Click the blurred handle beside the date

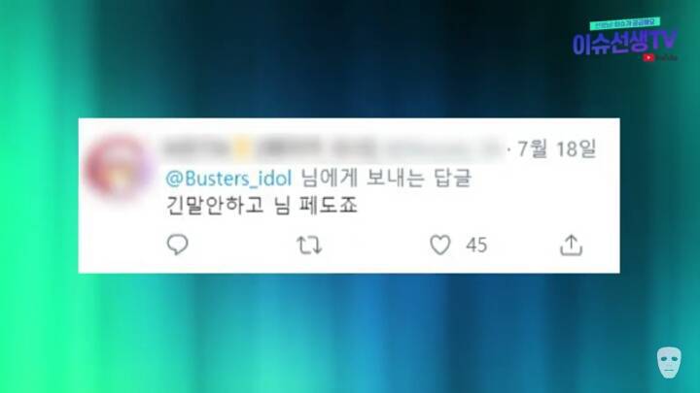pos(442,148)
